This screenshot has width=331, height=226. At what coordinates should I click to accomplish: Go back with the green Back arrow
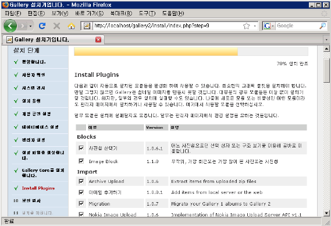10,26
